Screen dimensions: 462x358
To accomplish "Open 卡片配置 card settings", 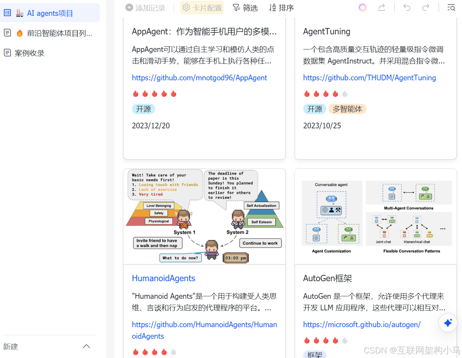I will pyautogui.click(x=202, y=8).
